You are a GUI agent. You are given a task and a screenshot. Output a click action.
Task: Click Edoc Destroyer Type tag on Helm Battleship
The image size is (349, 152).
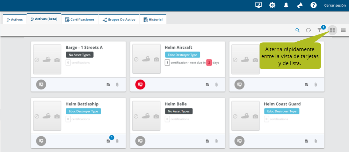pyautogui.click(x=83, y=111)
